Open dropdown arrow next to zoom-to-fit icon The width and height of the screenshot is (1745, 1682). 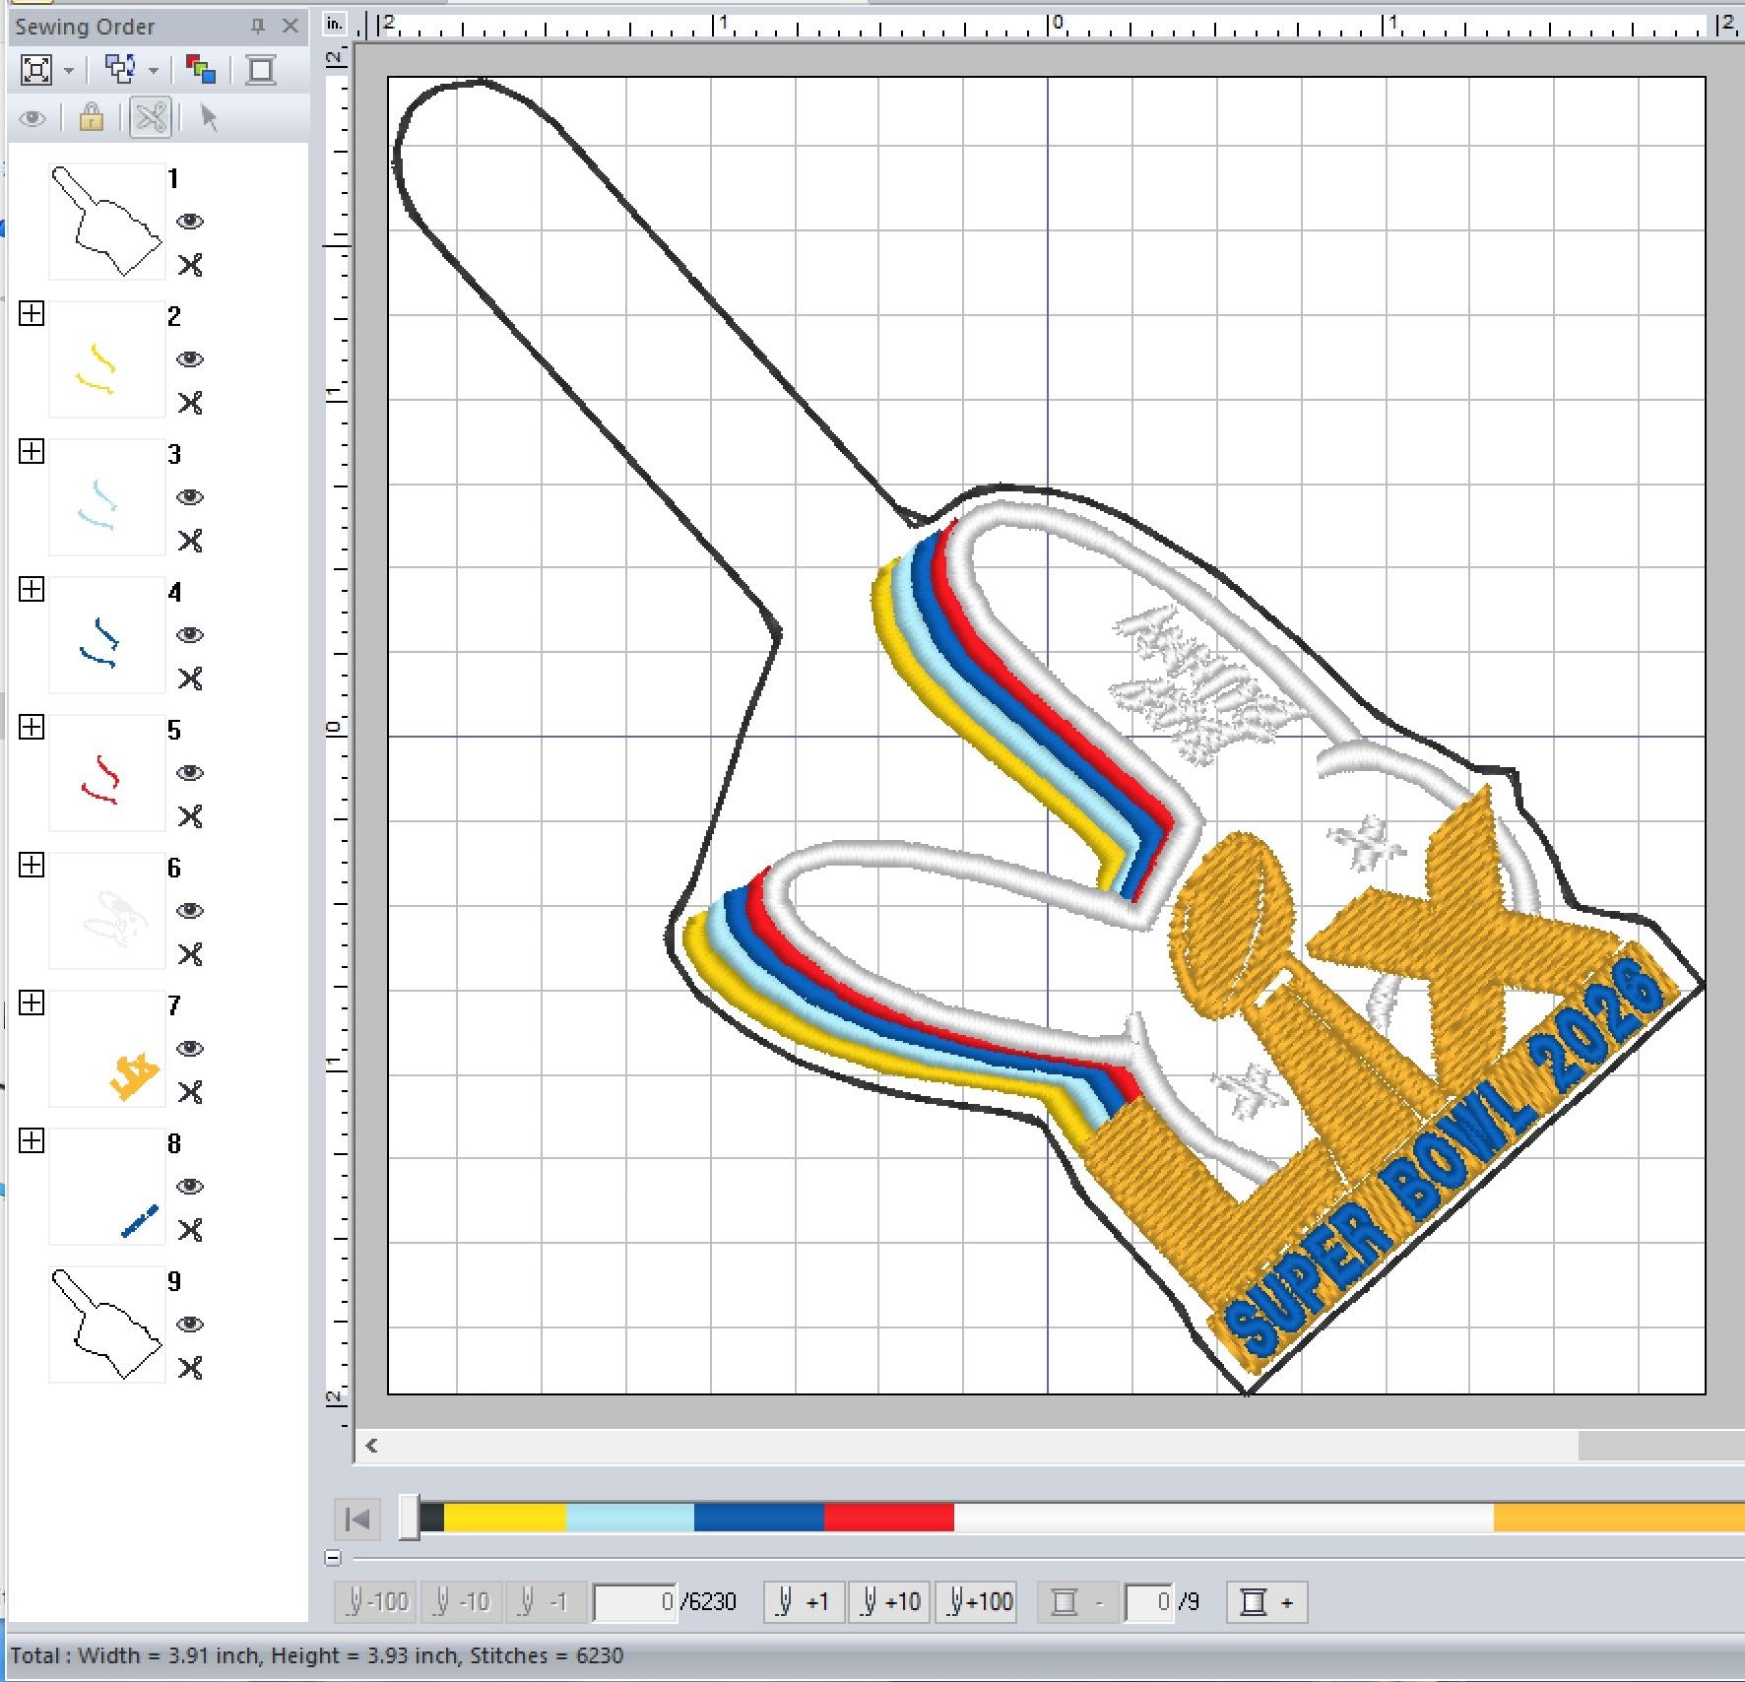69,71
